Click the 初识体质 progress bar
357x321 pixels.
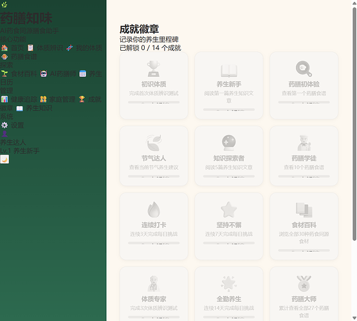point(154,102)
